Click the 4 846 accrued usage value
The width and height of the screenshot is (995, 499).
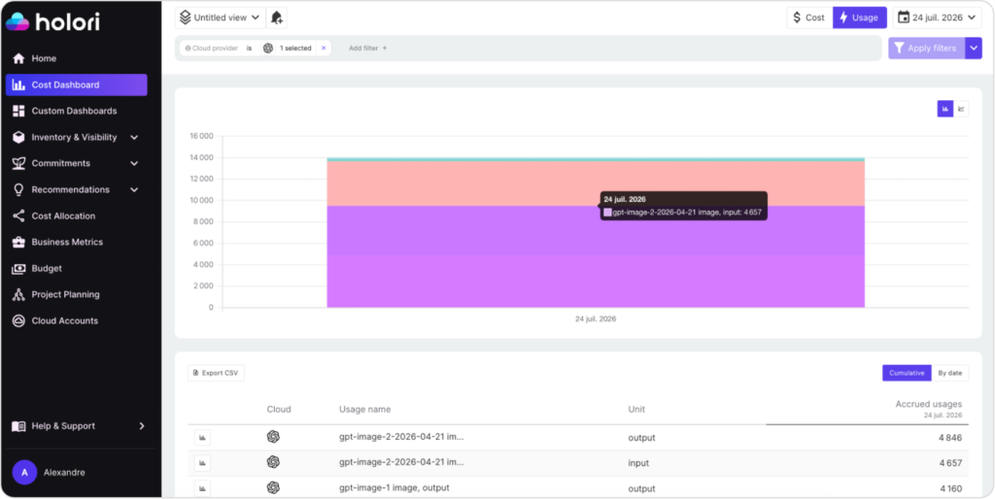click(950, 438)
